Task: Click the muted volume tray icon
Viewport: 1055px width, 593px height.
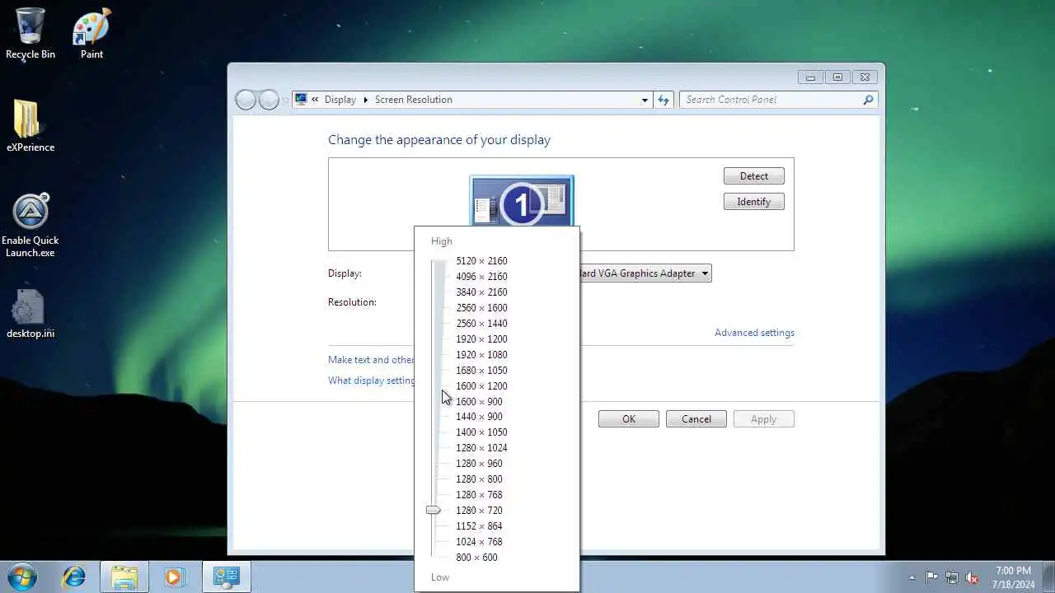Action: click(972, 577)
